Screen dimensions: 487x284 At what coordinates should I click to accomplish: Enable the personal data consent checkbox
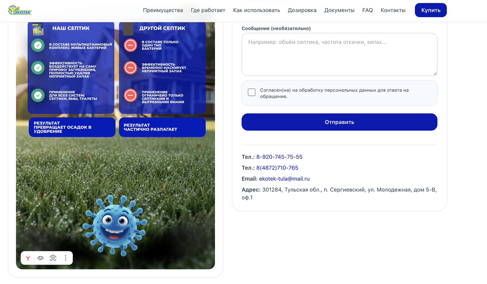[x=251, y=92]
